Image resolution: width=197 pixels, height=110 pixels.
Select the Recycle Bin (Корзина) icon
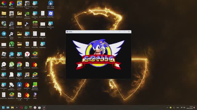click(x=27, y=44)
